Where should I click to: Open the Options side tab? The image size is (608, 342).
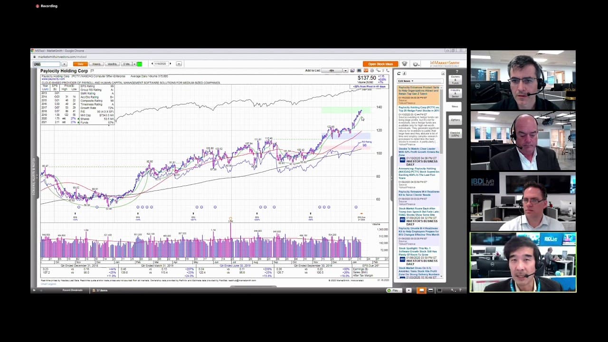click(455, 120)
